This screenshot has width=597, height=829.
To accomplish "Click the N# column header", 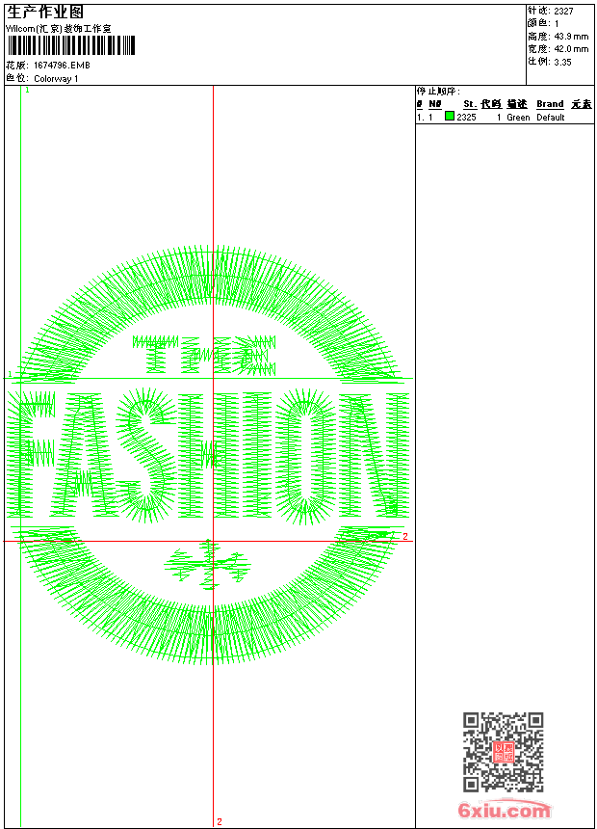I will tap(435, 104).
